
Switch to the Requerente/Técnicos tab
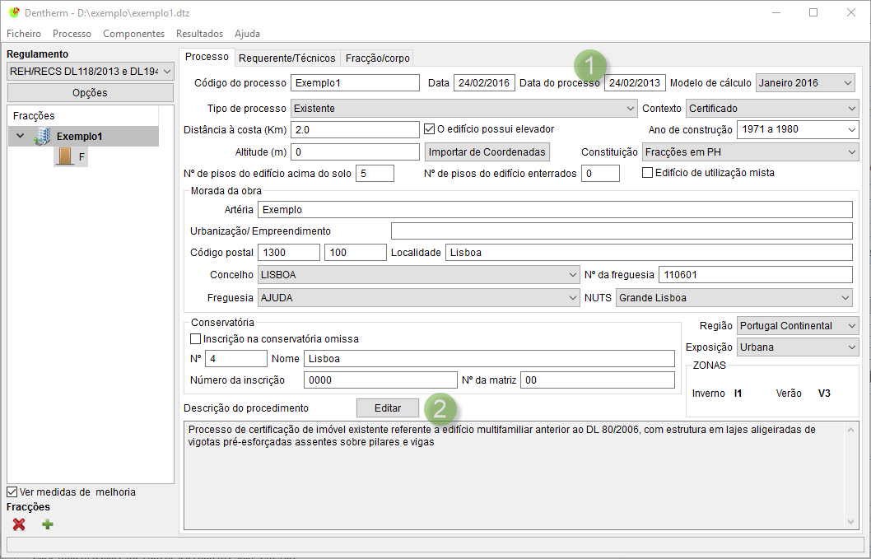pyautogui.click(x=287, y=58)
